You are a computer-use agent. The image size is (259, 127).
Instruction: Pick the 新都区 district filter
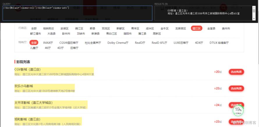tap(120, 28)
